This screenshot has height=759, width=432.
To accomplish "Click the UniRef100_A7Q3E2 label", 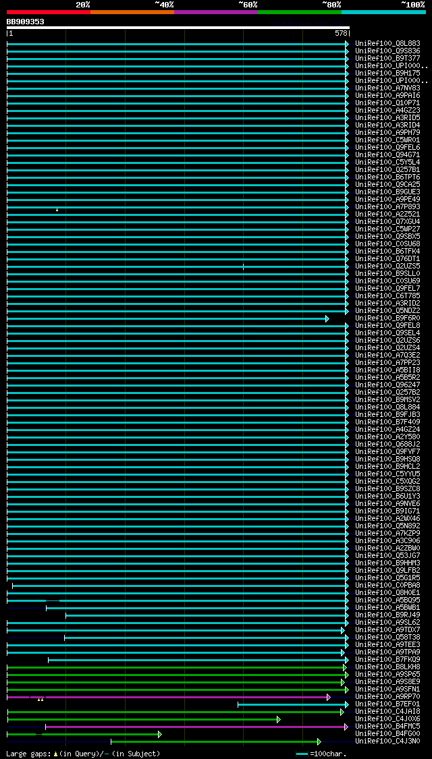I will pos(387,356).
